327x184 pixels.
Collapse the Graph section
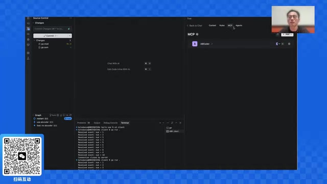(x=38, y=115)
